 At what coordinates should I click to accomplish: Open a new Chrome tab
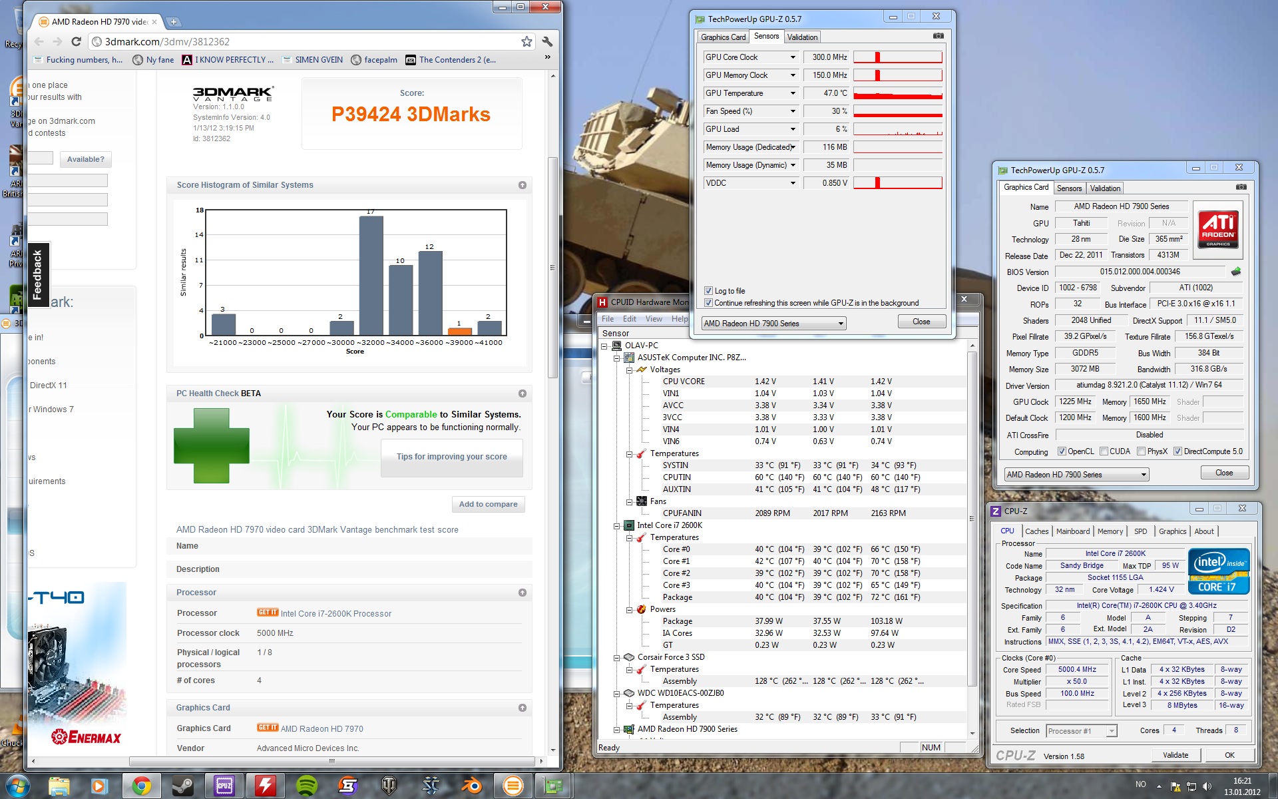click(x=173, y=22)
